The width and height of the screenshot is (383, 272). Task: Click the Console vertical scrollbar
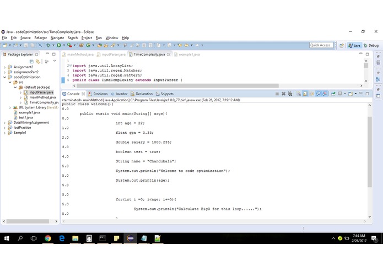[370, 152]
